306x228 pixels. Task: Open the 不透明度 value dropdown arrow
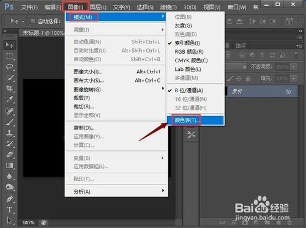pos(294,67)
